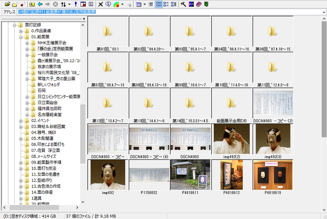Select the 我家の展示場 folder in tree
The width and height of the screenshot is (327, 219).
pos(49,67)
